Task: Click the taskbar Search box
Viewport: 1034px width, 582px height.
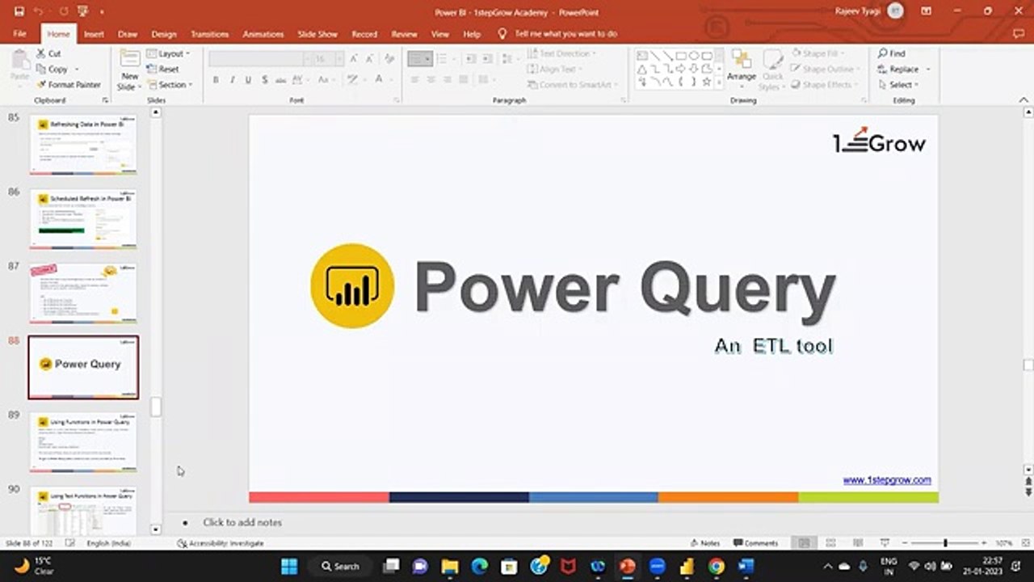Action: point(340,566)
